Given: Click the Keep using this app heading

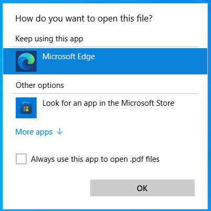Looking at the screenshot, I should (49, 39).
